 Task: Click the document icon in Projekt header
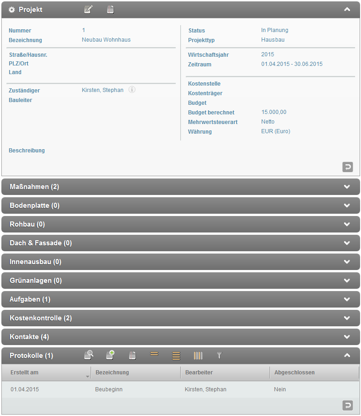pyautogui.click(x=110, y=10)
